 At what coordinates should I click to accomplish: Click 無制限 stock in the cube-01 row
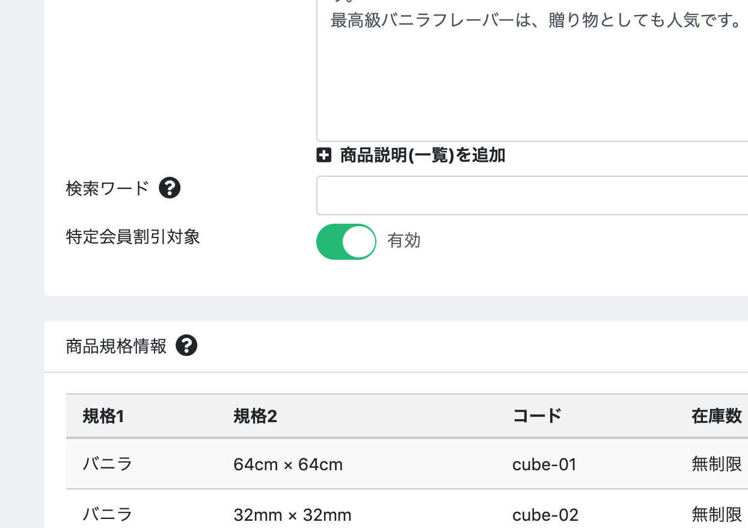pos(717,464)
